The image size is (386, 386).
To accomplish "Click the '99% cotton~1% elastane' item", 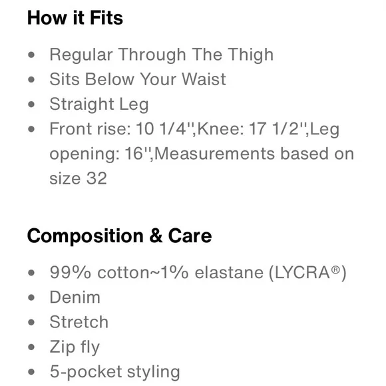I will click(x=156, y=273).
